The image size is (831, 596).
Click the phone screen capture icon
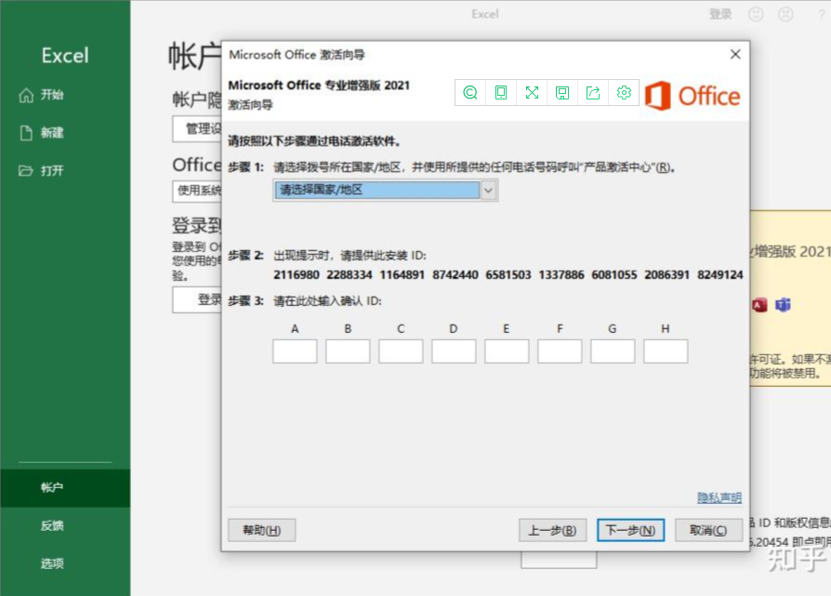501,93
